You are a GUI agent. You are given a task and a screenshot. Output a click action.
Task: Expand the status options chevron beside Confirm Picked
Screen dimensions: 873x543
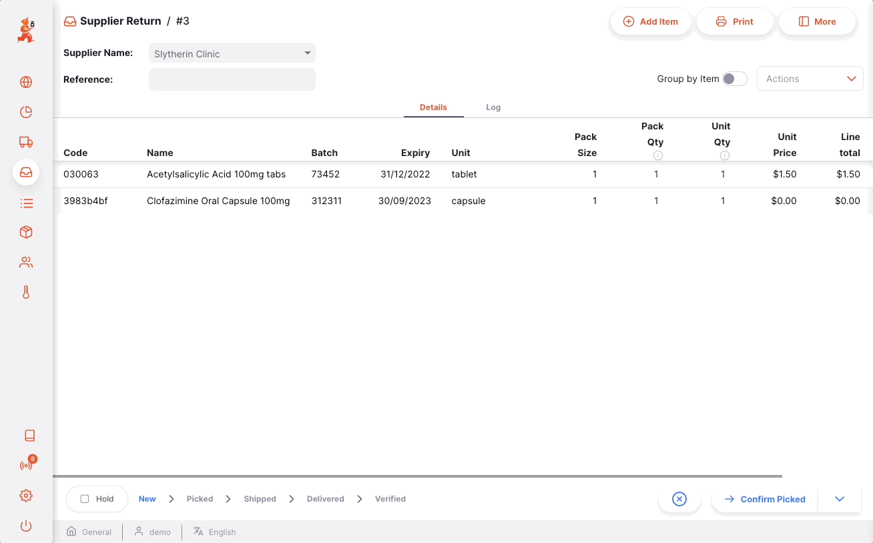pos(840,499)
